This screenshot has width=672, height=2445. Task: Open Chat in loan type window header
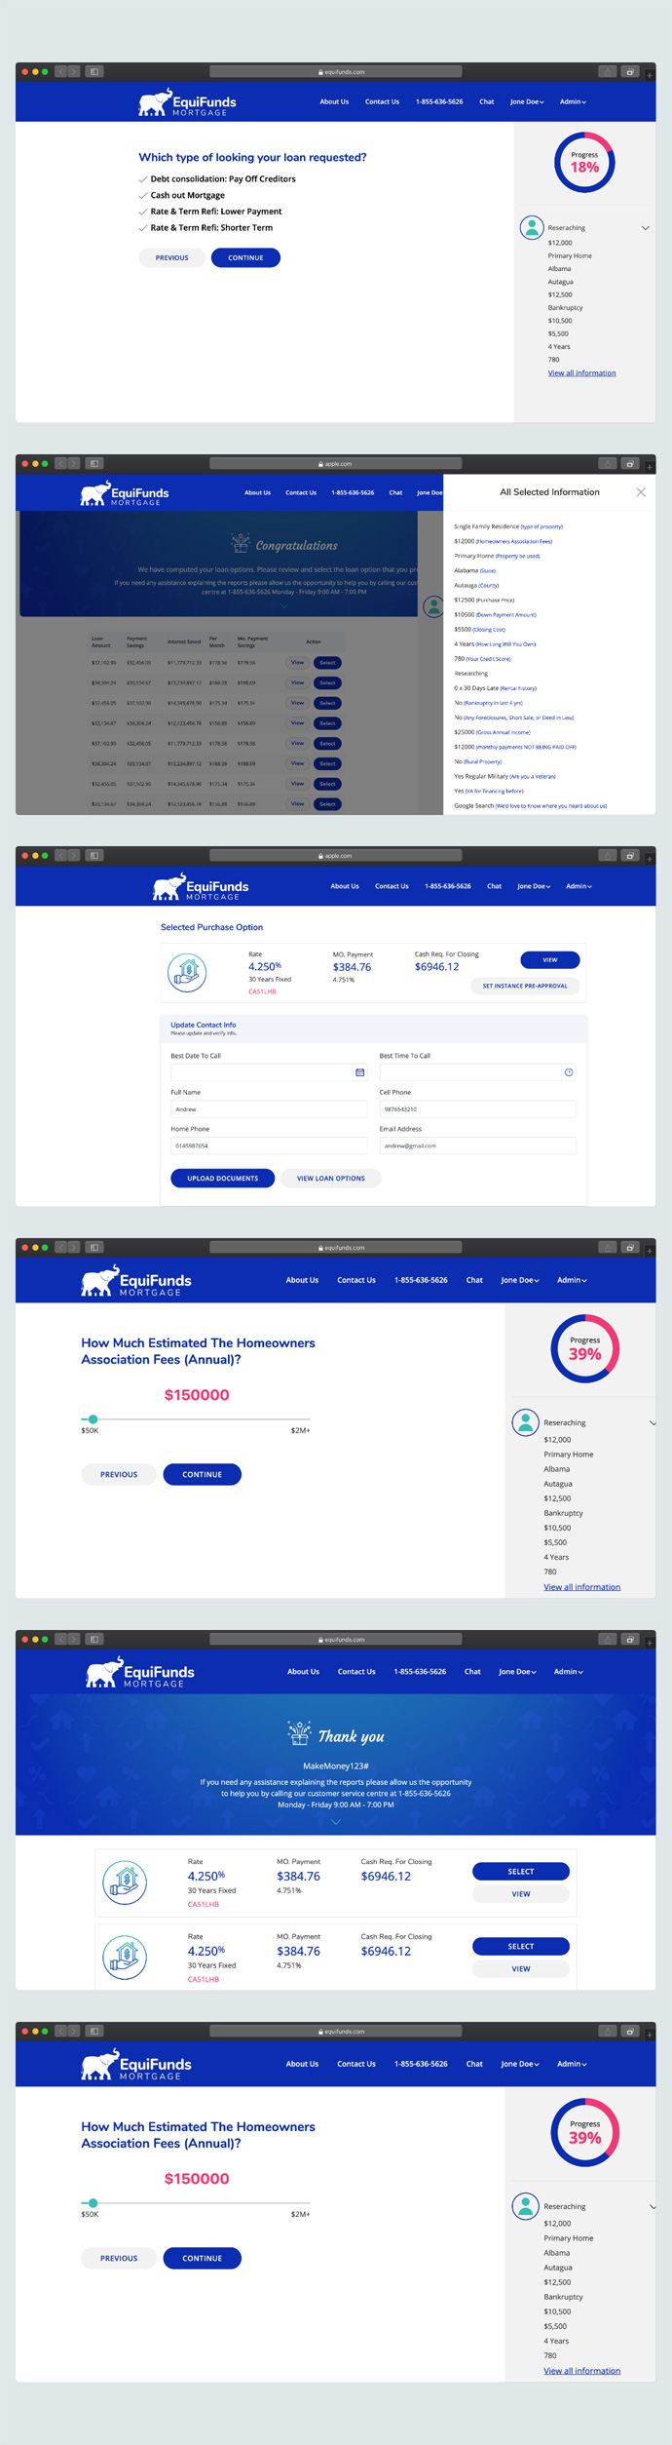pos(486,101)
